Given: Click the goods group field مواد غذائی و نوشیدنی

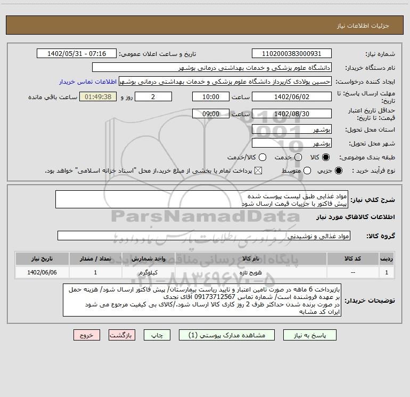Looking at the screenshot, I should tap(204, 236).
